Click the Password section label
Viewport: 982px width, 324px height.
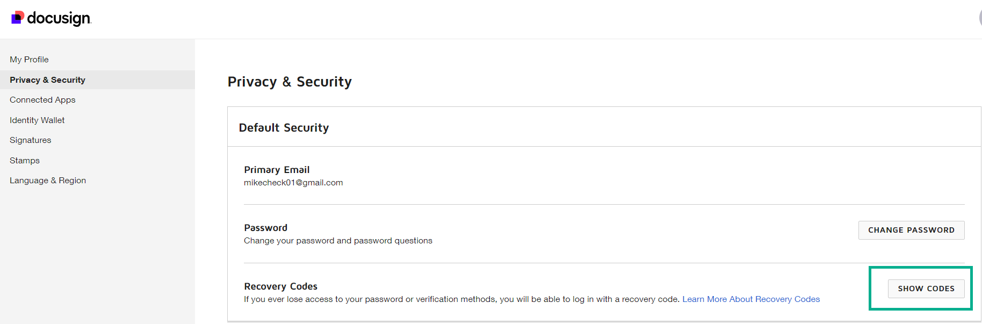(x=265, y=228)
